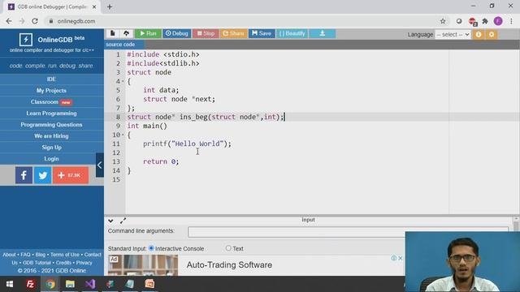Select Interactive Console standard input
Viewport: 520px width, 292px height.
[151, 248]
